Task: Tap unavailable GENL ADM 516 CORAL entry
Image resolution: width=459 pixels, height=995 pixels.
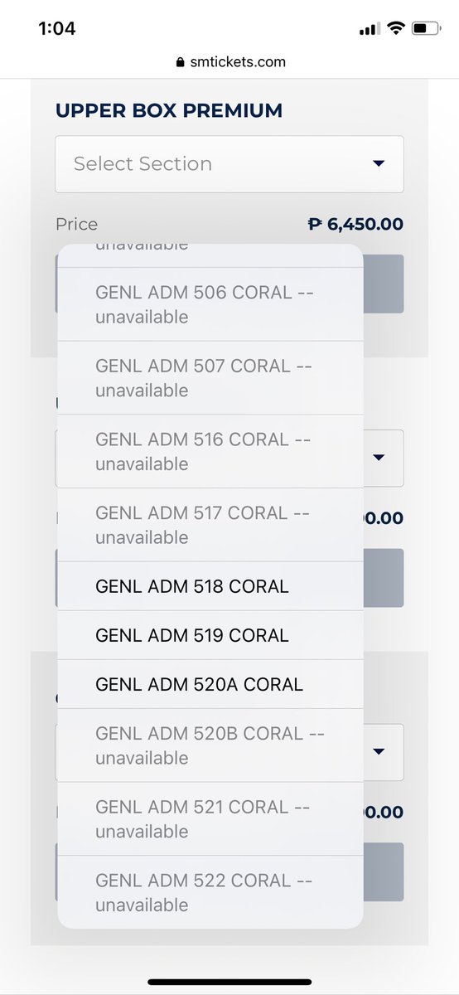Action: tap(210, 451)
